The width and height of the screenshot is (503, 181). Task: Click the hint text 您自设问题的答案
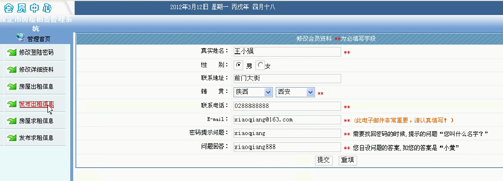(x=406, y=148)
